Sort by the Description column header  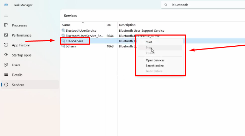(x=127, y=25)
